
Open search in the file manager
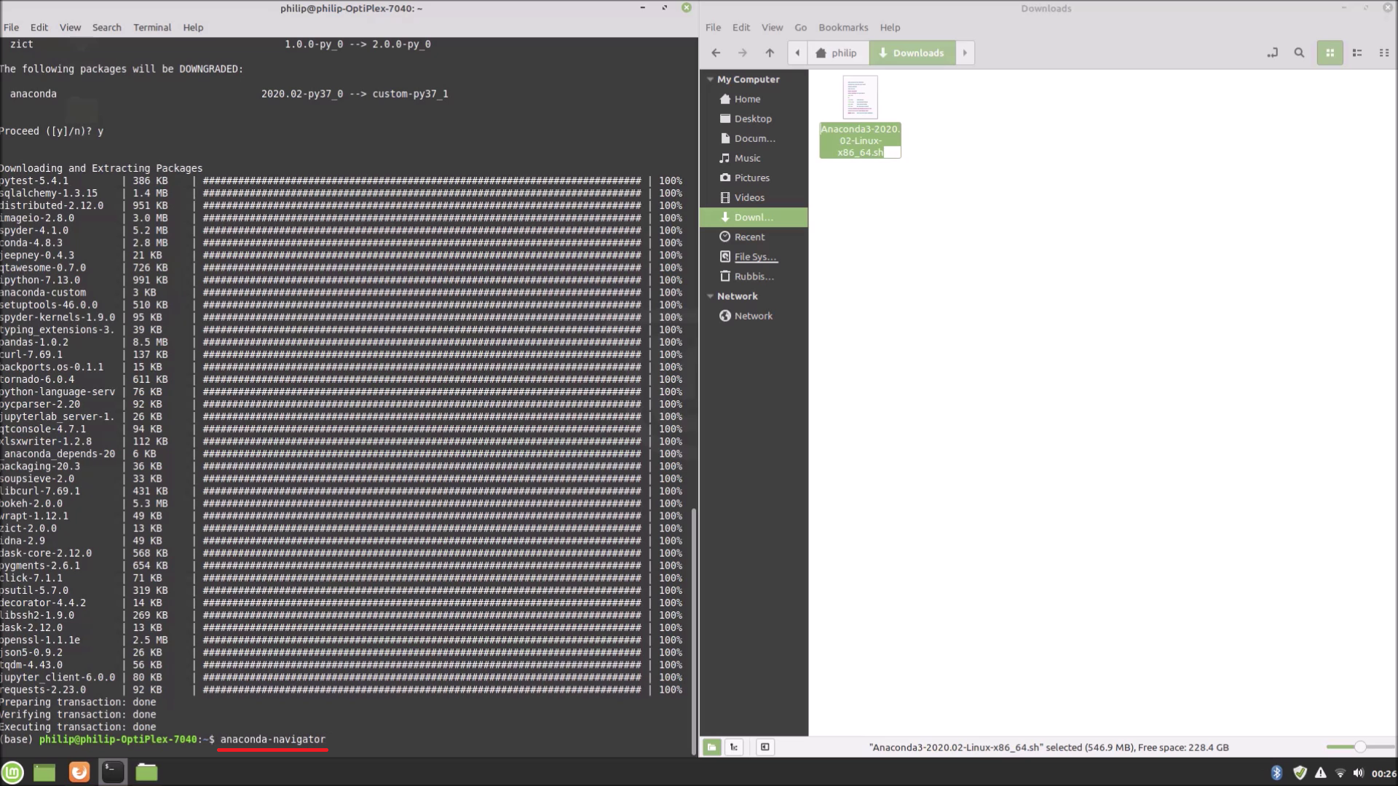[x=1299, y=52]
